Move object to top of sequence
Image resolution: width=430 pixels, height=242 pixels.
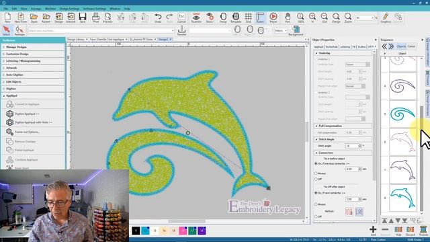click(x=384, y=220)
